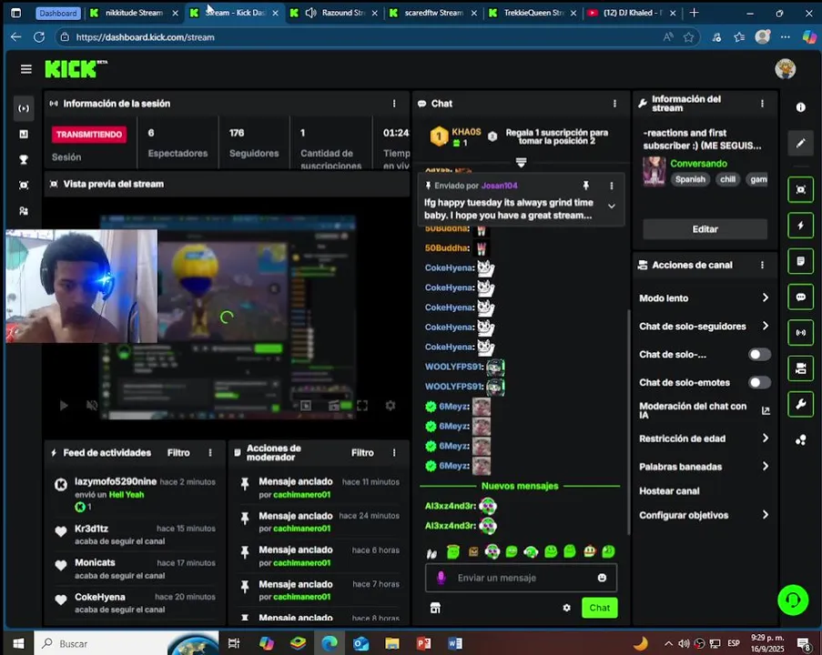
Task: Open cachimanero01 link in first Mensaje anclado
Action: click(301, 495)
